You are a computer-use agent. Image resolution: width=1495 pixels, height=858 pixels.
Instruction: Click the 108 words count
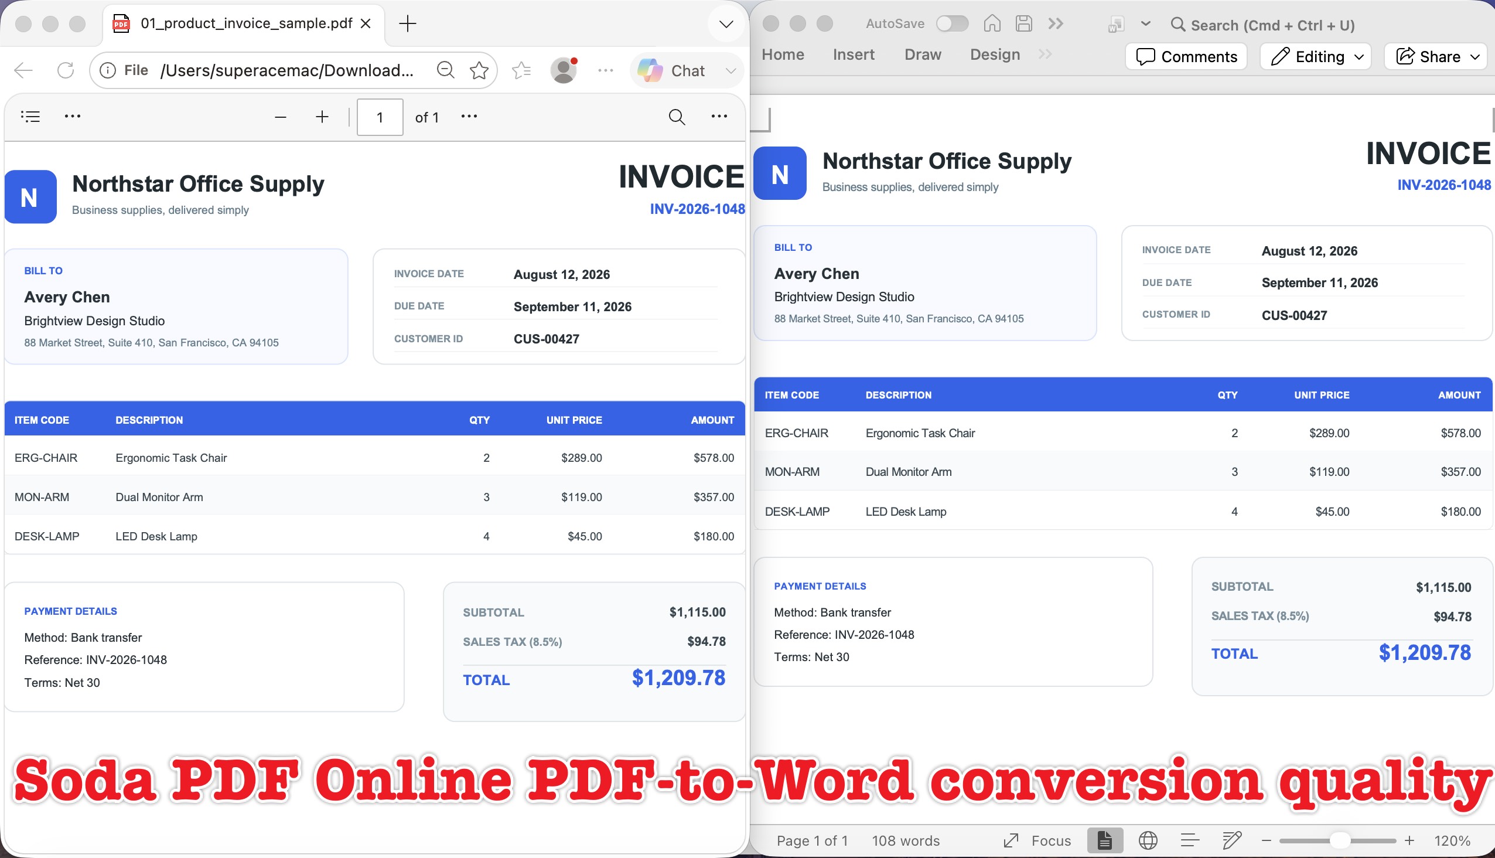tap(905, 841)
